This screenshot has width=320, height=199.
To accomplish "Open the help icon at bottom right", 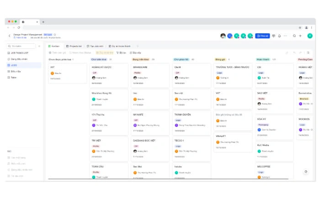I will 306,172.
